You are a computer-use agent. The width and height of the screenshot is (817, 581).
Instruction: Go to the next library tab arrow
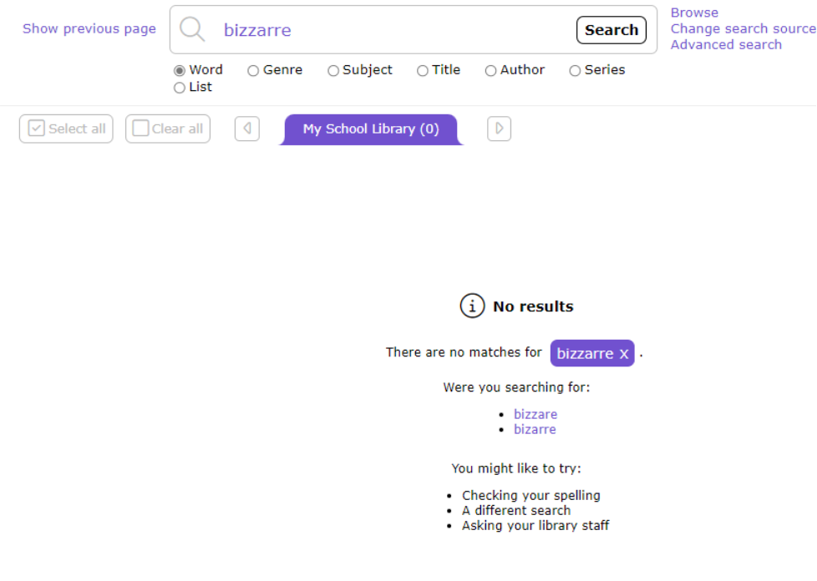click(500, 129)
